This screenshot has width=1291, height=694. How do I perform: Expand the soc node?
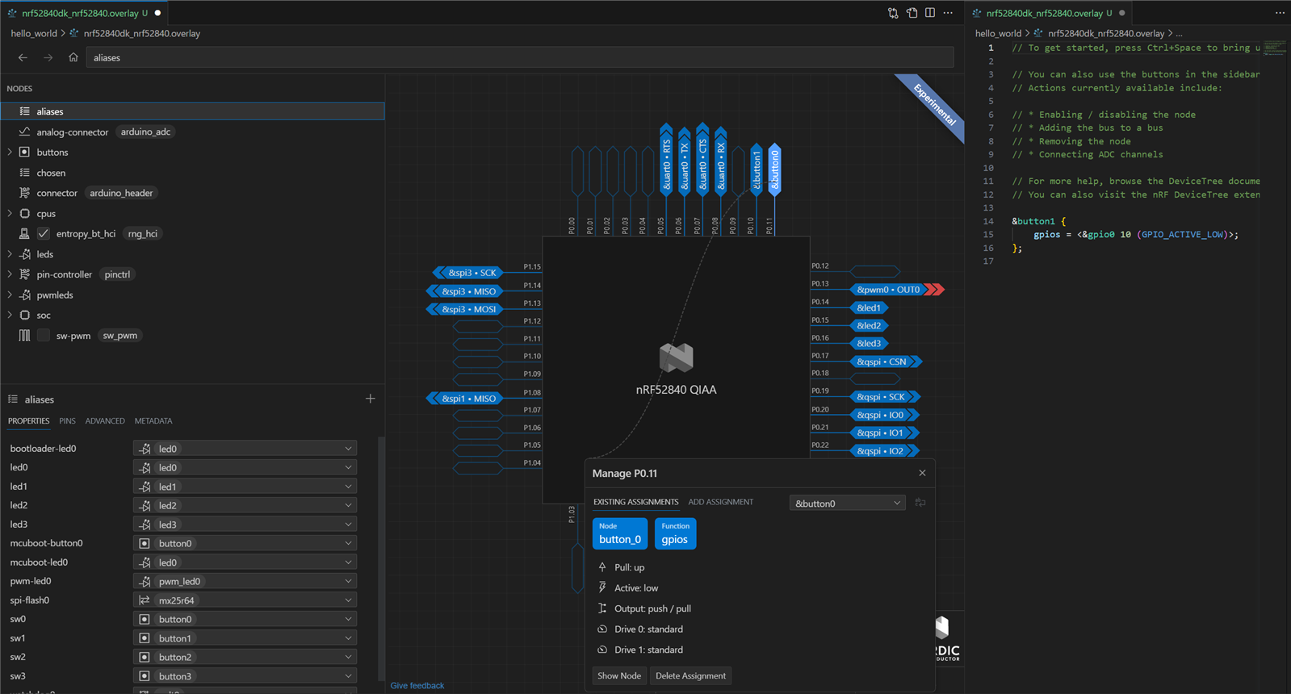coord(10,316)
